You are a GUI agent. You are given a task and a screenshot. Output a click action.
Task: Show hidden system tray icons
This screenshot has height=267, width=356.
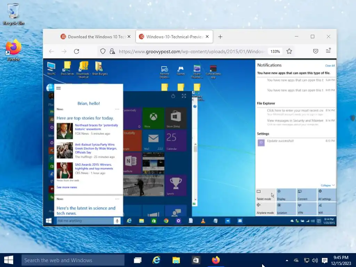click(287, 260)
